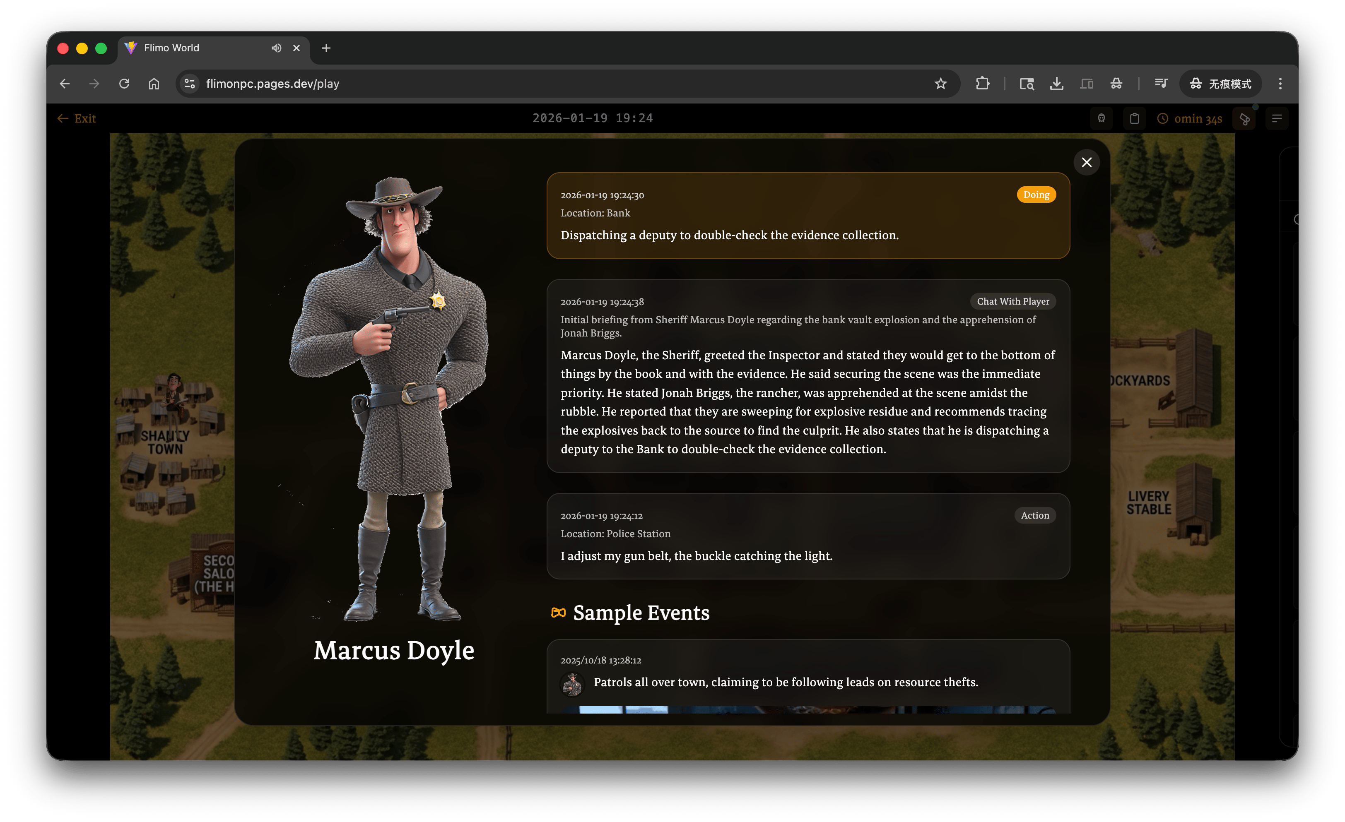Image resolution: width=1345 pixels, height=822 pixels.
Task: Close the Marcus Doyle character panel
Action: [x=1086, y=162]
